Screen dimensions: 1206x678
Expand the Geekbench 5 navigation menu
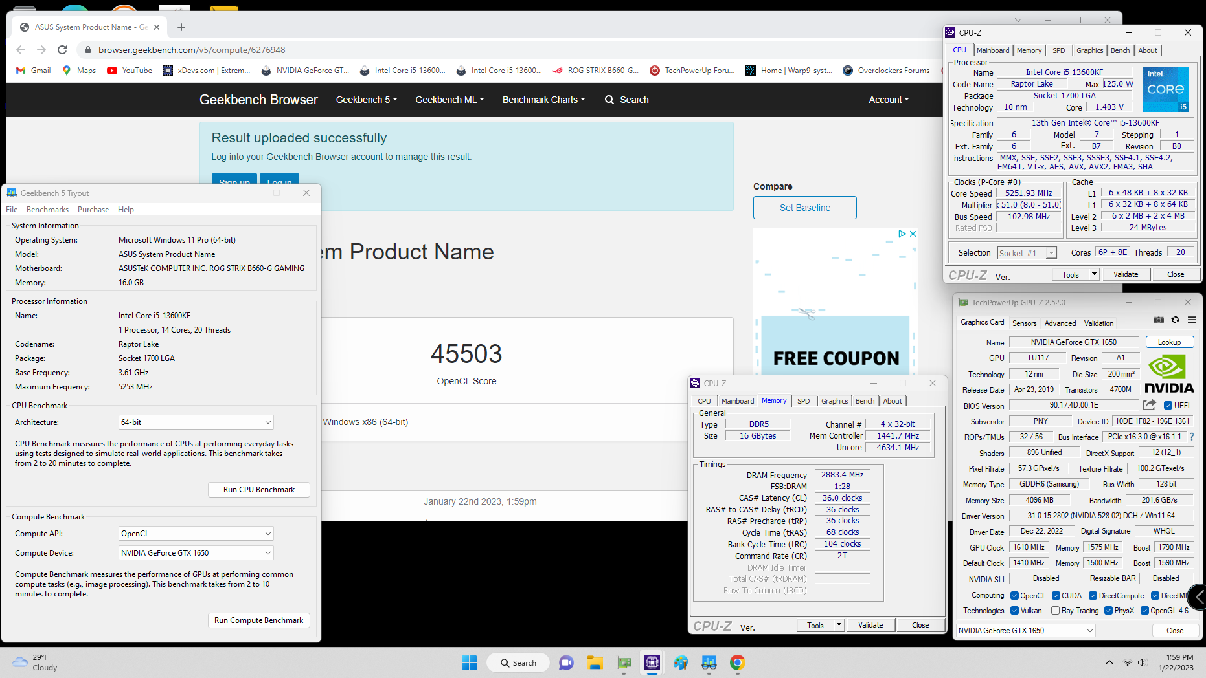[367, 100]
